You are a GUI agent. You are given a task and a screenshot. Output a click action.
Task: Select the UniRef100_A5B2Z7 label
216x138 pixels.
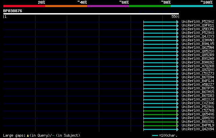pos(198,84)
